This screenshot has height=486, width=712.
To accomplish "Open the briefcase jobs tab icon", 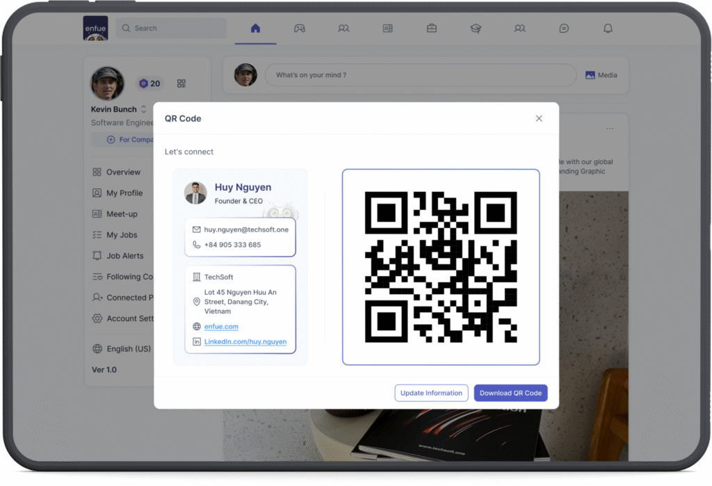I will click(431, 29).
